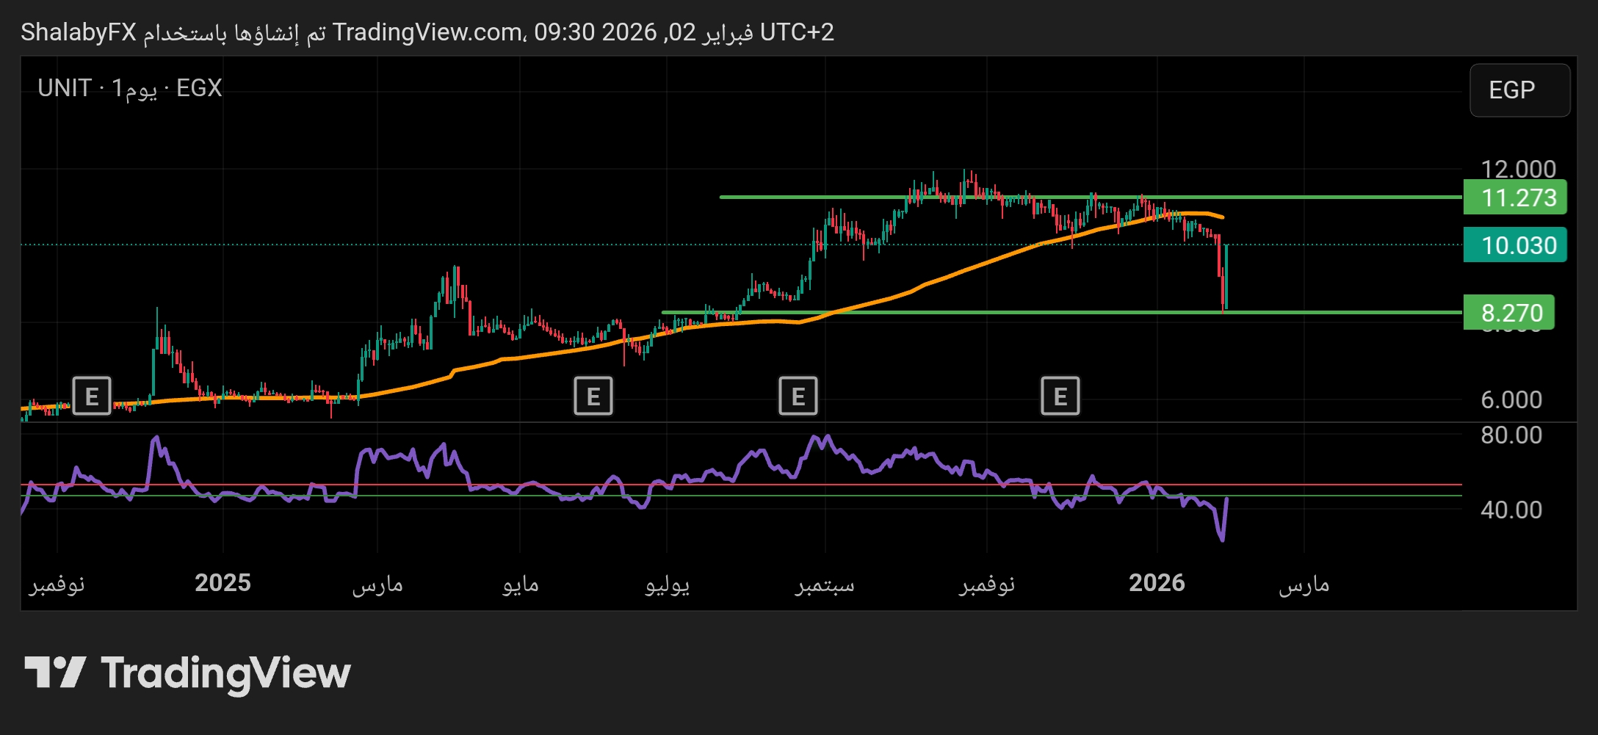Select the earnings E marker just before سبتمبر
This screenshot has height=735, width=1598.
(798, 397)
